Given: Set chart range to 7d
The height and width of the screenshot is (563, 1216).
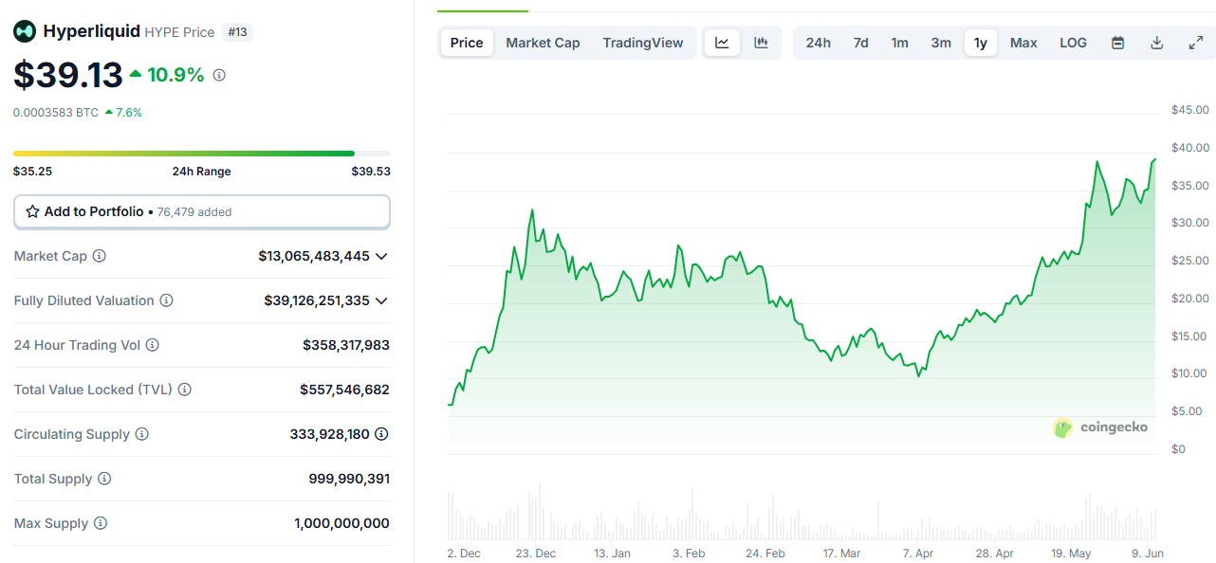Looking at the screenshot, I should pos(860,43).
